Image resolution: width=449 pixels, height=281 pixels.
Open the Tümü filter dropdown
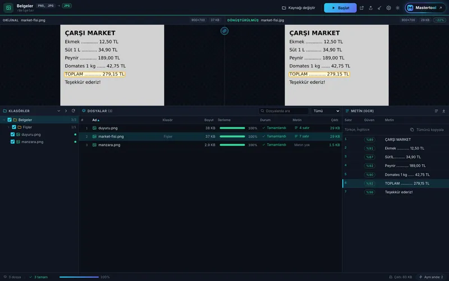pos(326,111)
